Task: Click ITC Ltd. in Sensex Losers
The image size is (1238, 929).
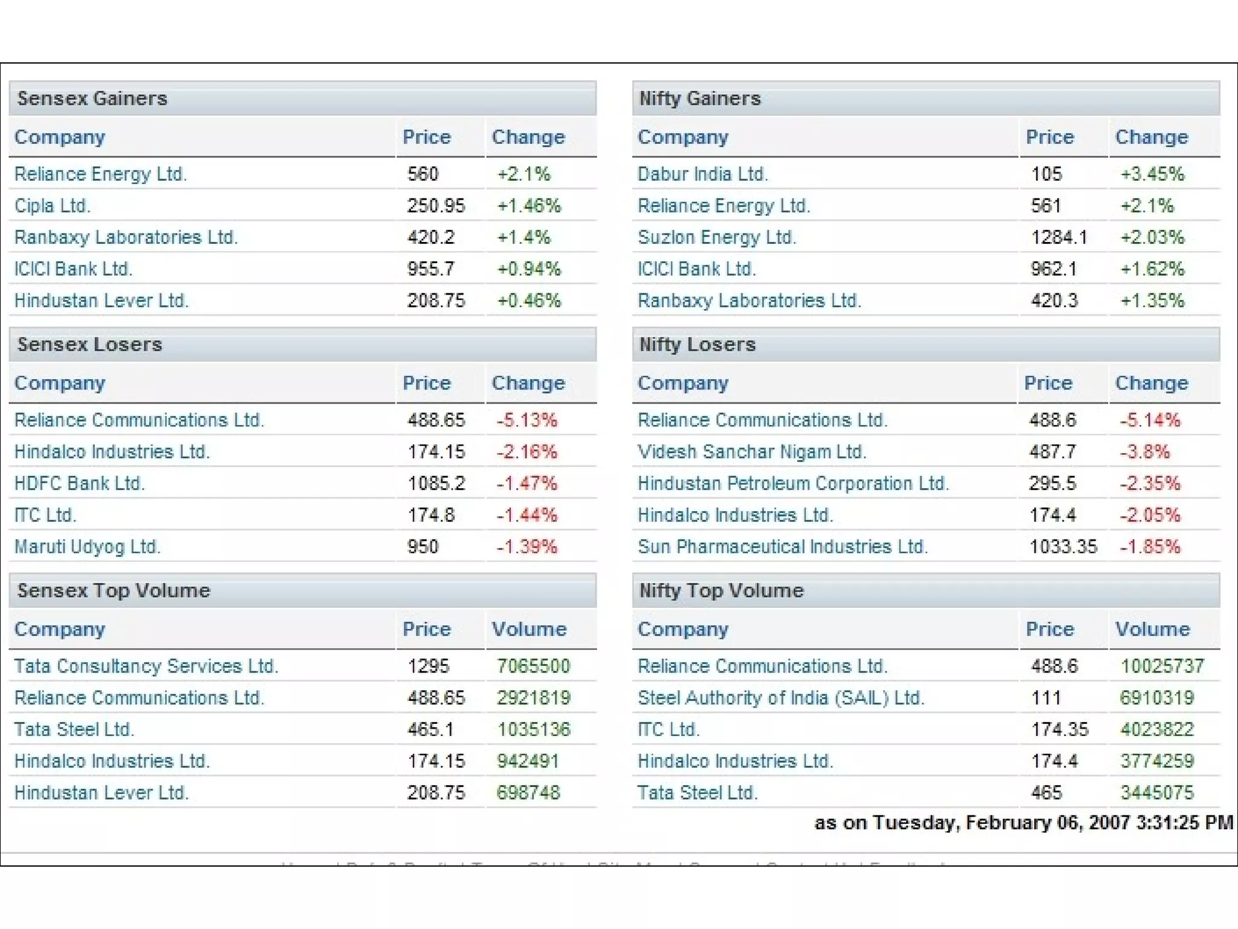Action: [45, 515]
